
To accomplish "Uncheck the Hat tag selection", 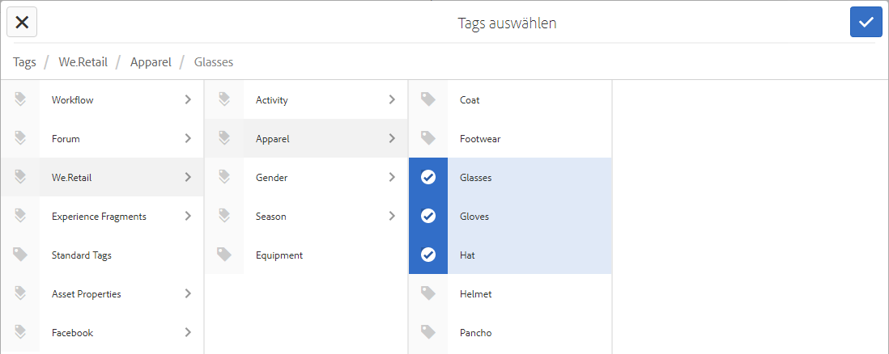I will pos(428,255).
